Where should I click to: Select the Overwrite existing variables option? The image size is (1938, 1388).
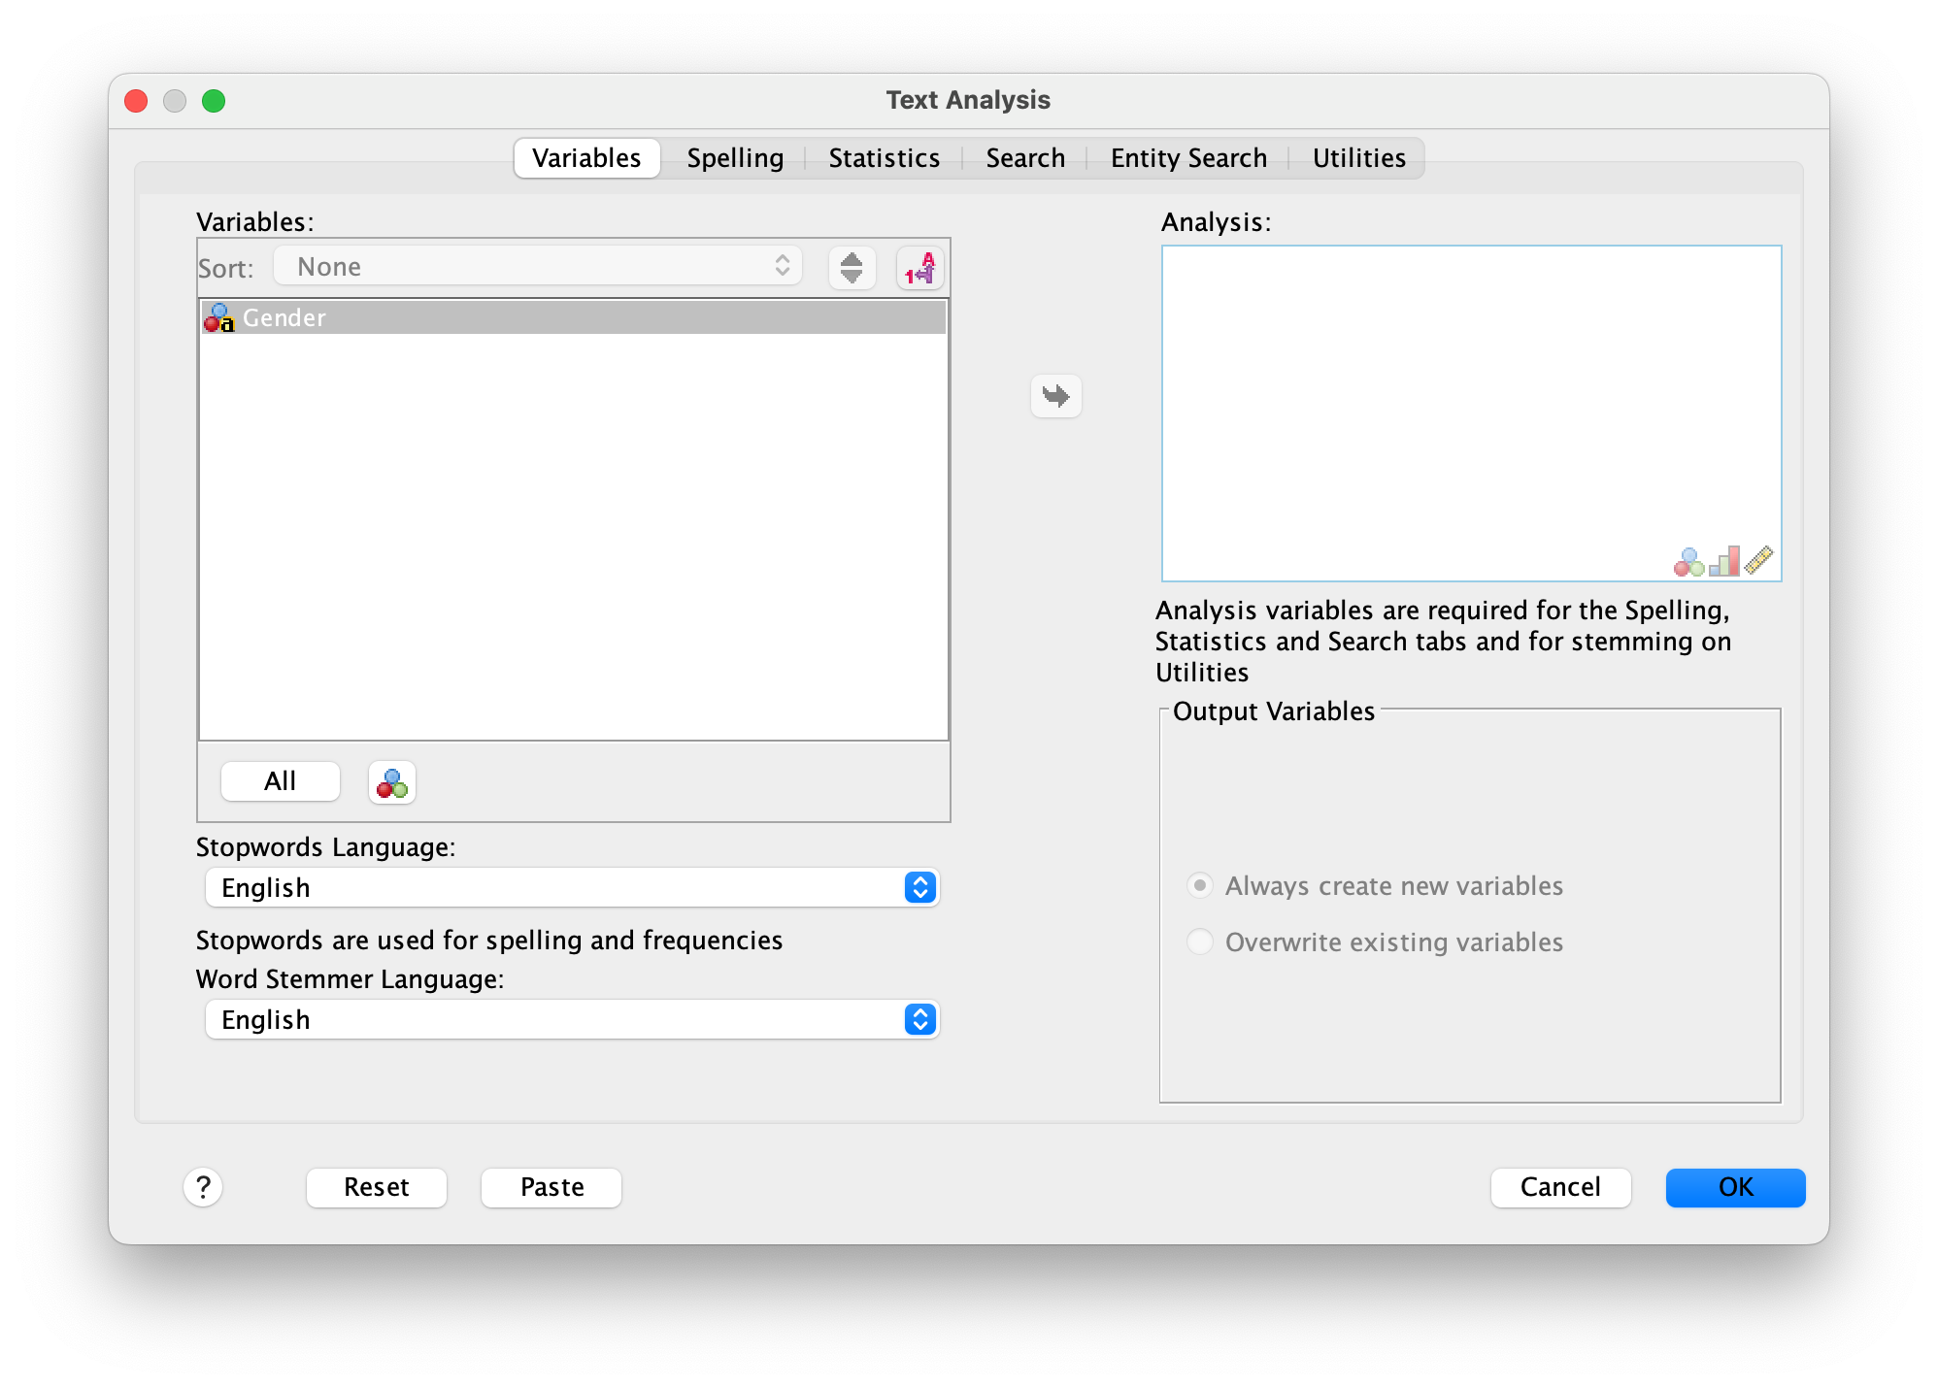(1199, 942)
